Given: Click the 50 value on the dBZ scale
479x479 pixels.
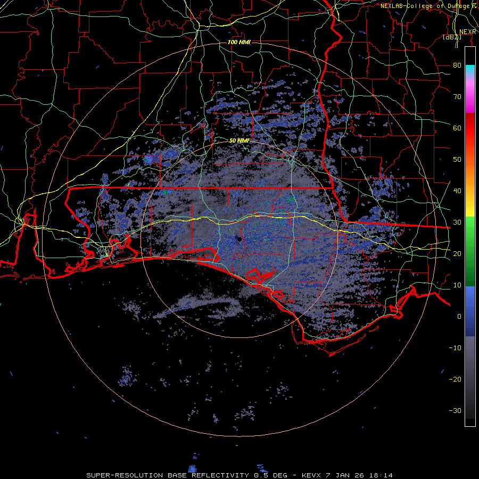Looking at the screenshot, I should 457,160.
